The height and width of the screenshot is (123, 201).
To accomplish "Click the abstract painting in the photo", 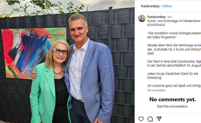I will click(34, 53).
